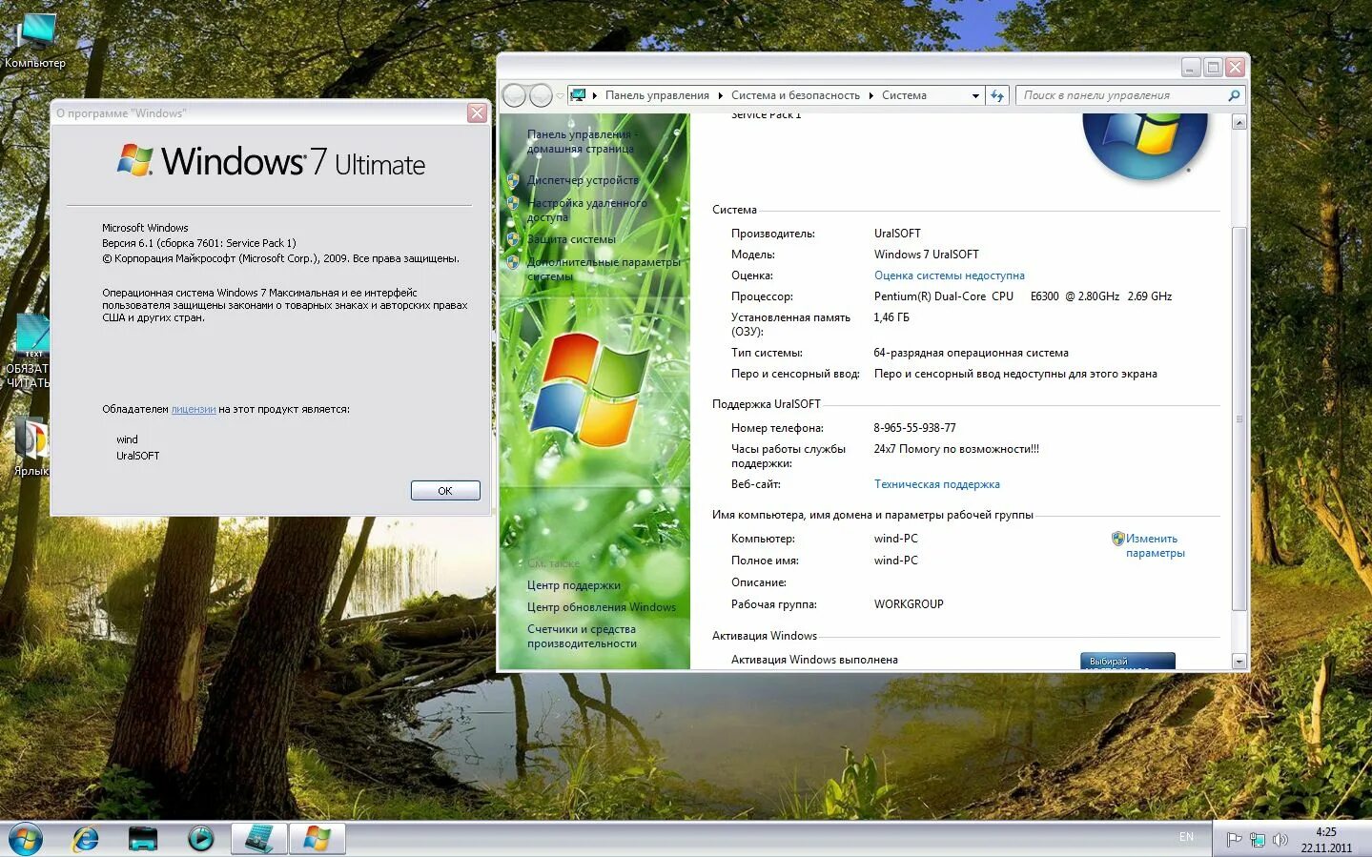Go back in the System window
1372x857 pixels.
(515, 95)
